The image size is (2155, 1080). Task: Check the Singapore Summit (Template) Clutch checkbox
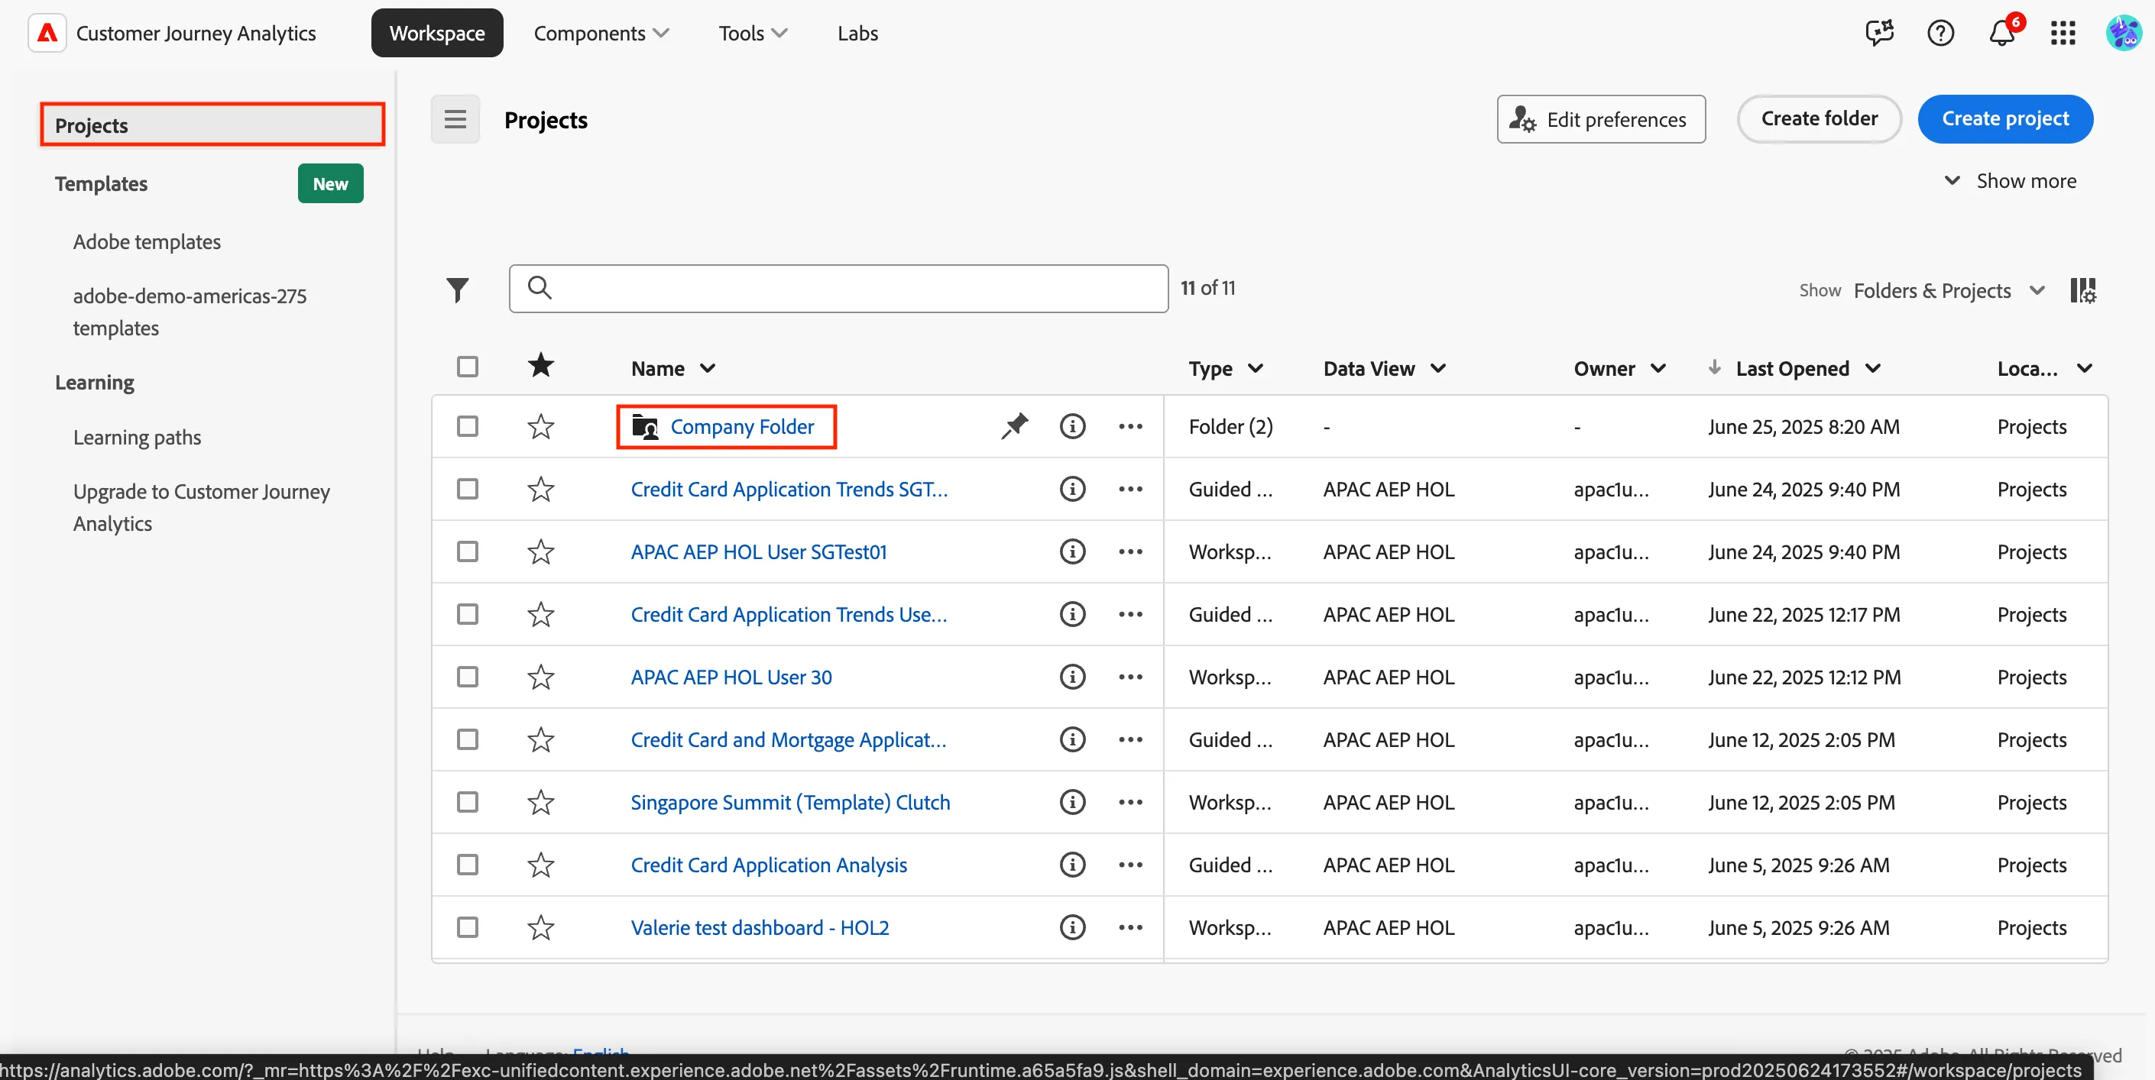468,802
